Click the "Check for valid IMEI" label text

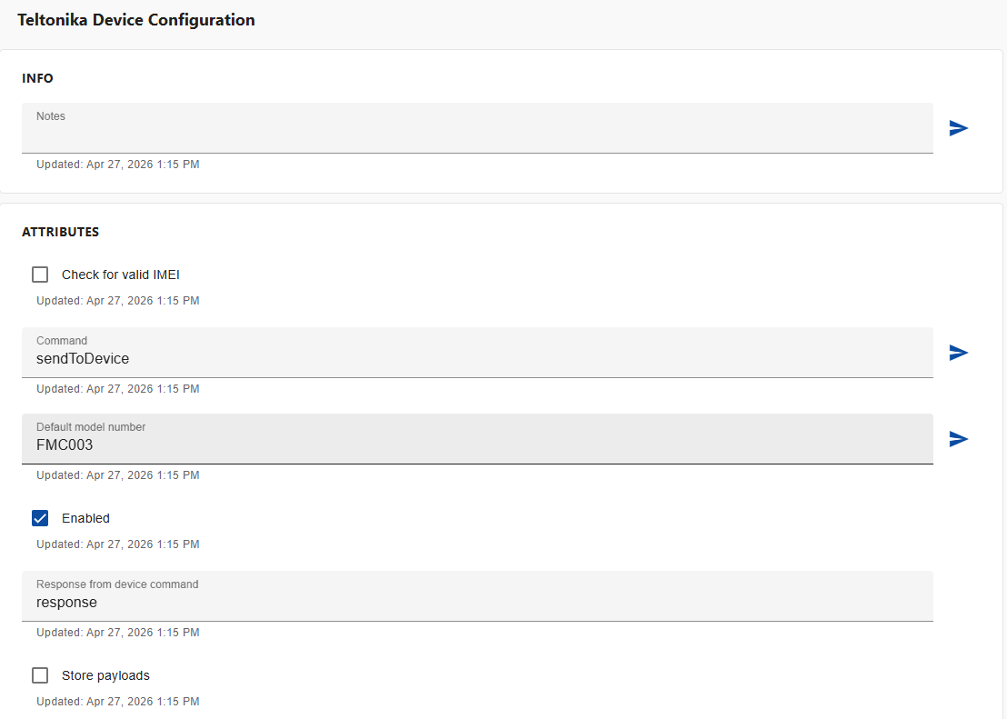(121, 275)
